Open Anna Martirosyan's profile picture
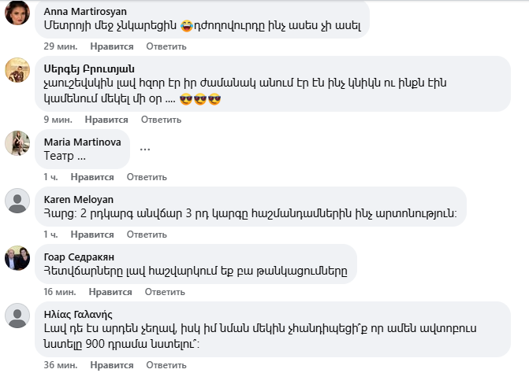The width and height of the screenshot is (529, 373). pyautogui.click(x=17, y=13)
